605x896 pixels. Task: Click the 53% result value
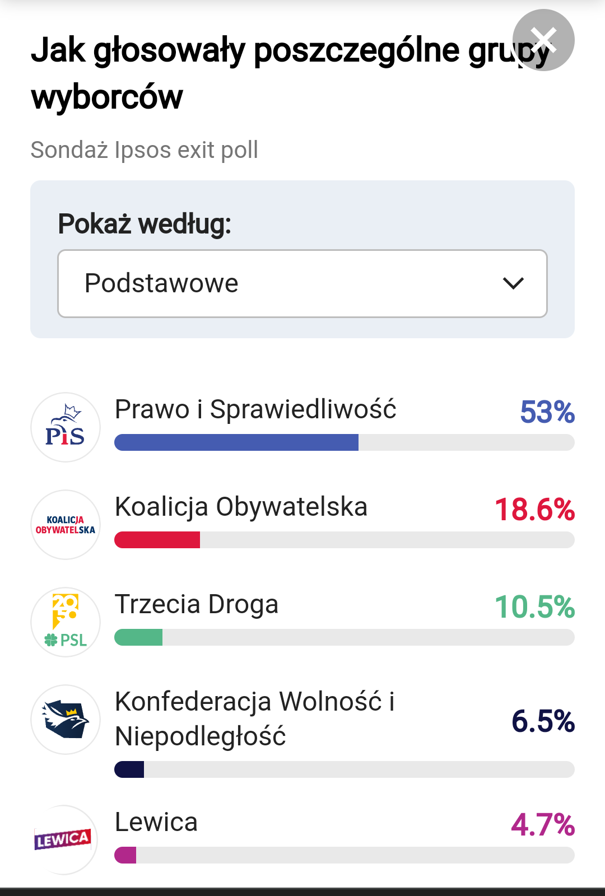point(547,412)
